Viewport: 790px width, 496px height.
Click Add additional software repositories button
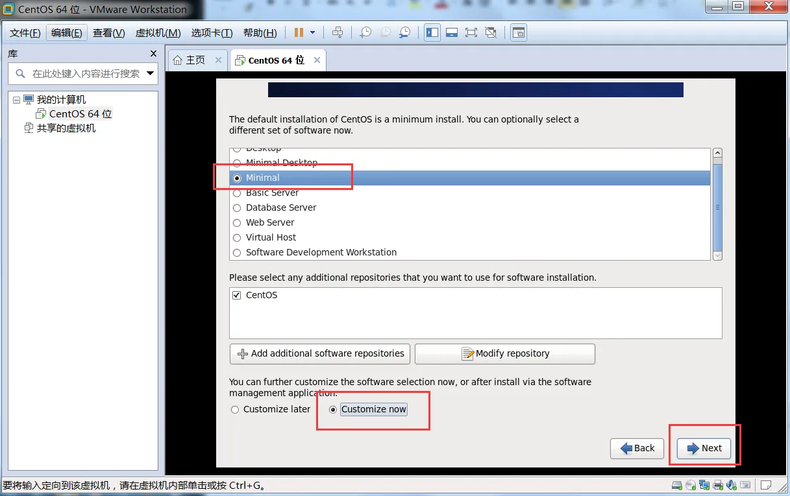coord(320,354)
